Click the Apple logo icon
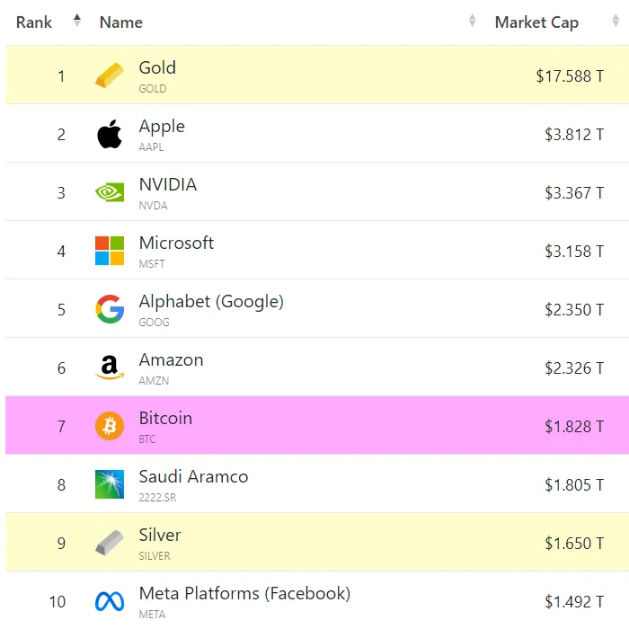629x629 pixels. click(x=110, y=134)
